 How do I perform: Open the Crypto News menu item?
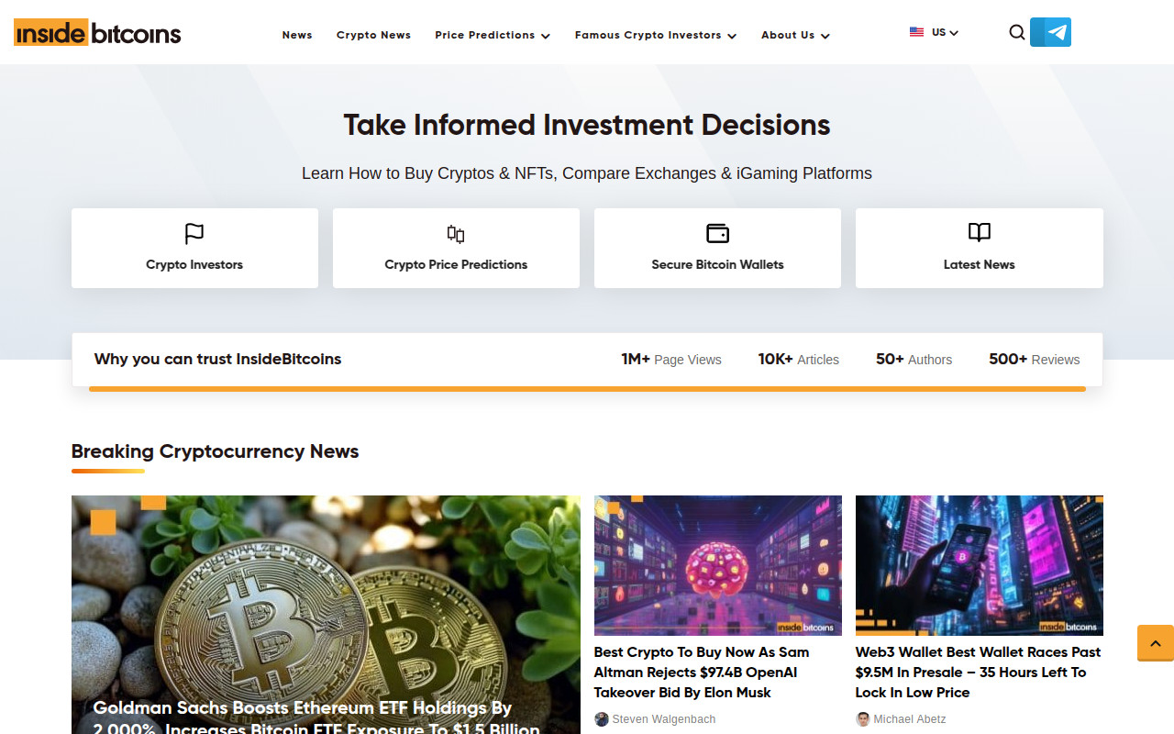(x=373, y=35)
